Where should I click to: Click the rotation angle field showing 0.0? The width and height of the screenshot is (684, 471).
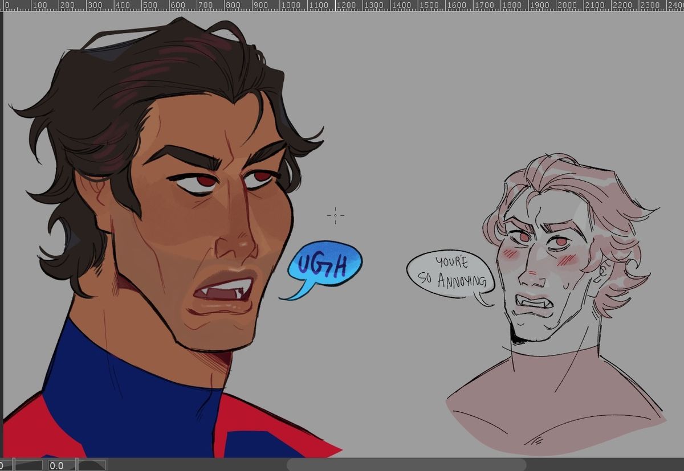click(x=60, y=465)
